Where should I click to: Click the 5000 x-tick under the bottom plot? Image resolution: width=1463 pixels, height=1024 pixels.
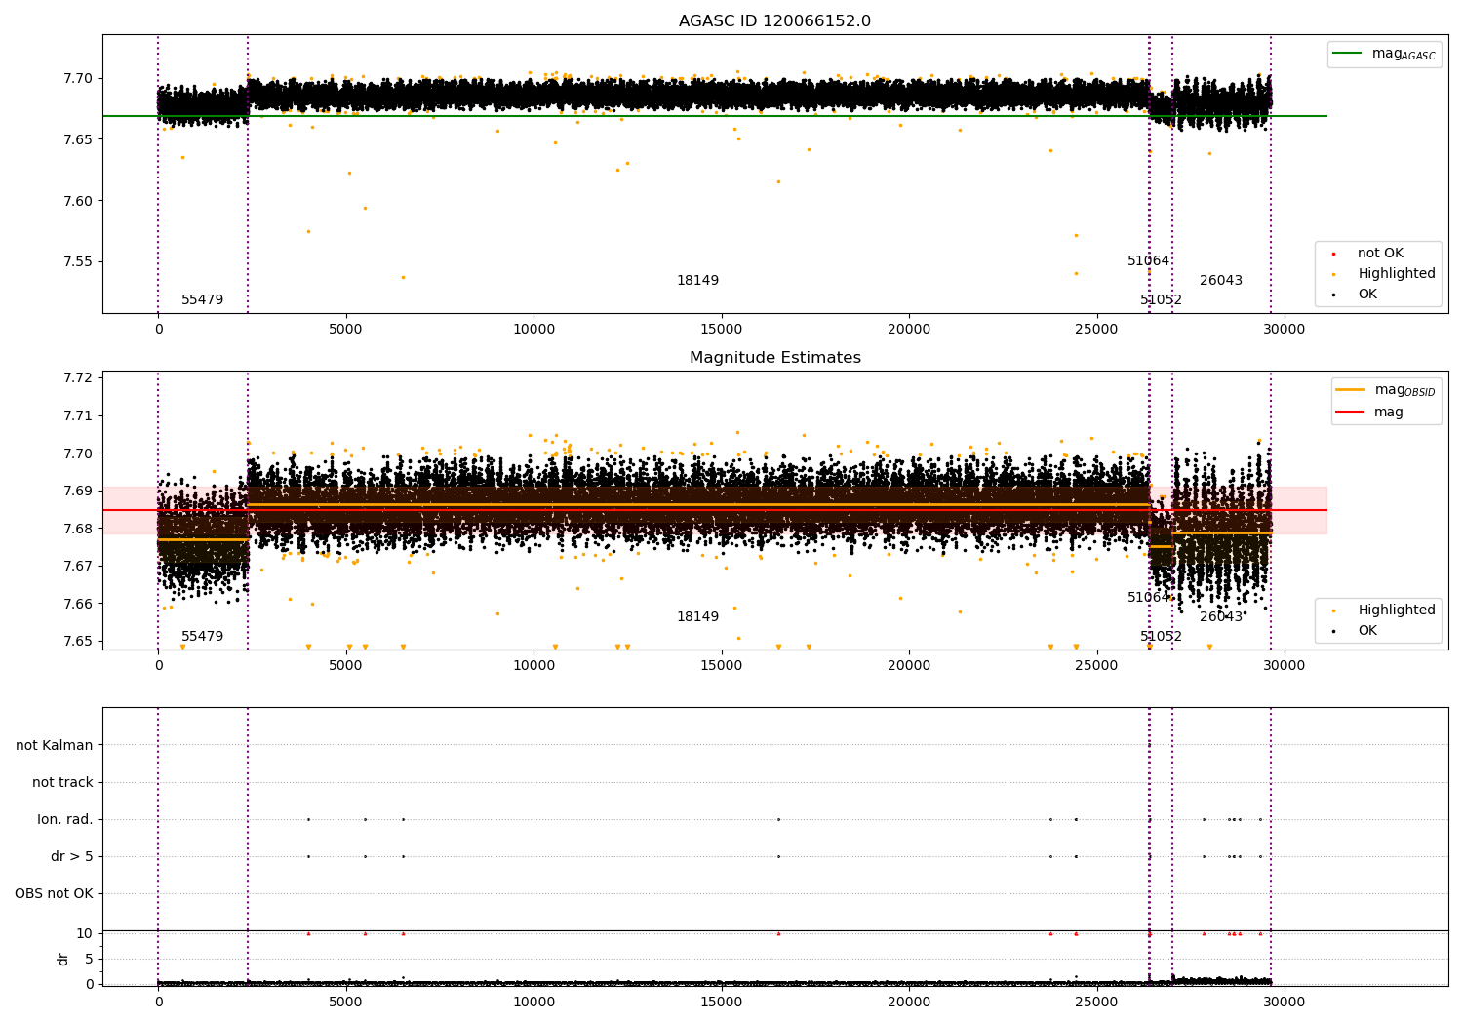(x=345, y=1002)
